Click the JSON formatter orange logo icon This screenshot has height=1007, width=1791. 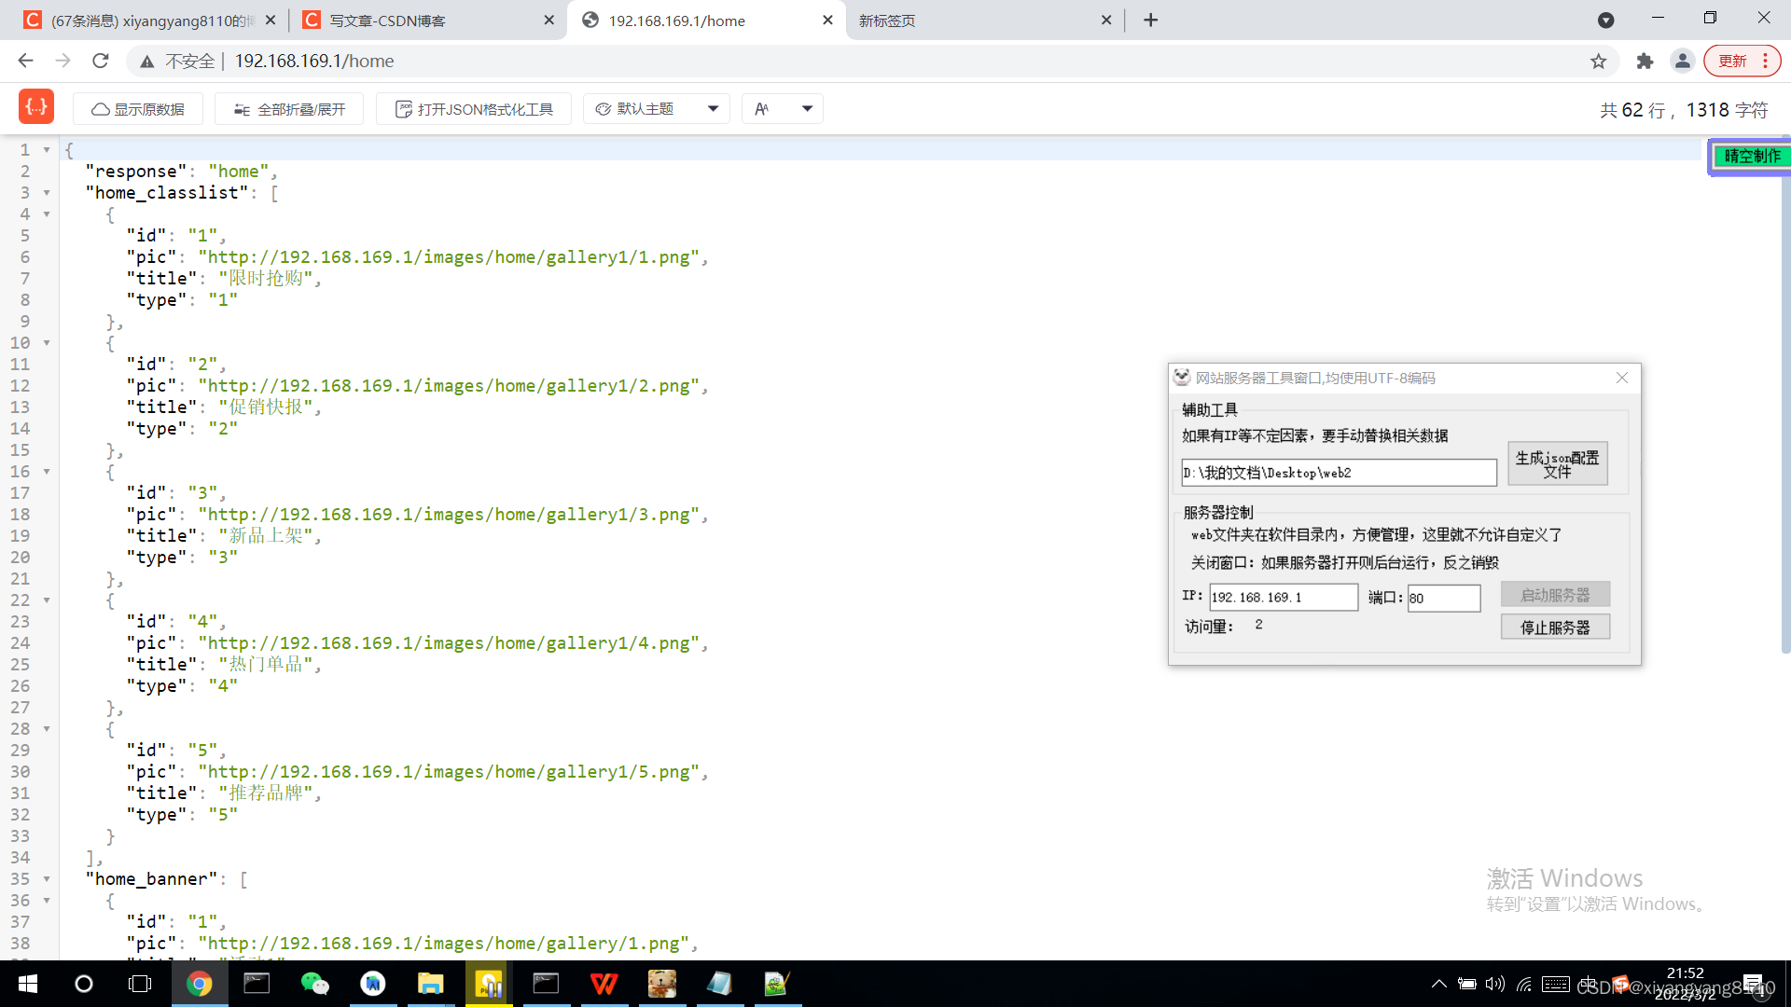tap(36, 107)
